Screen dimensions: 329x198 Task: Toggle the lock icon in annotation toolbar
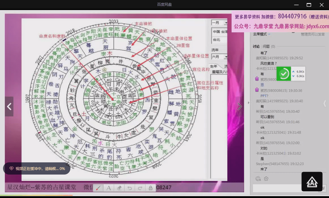coord(150,188)
